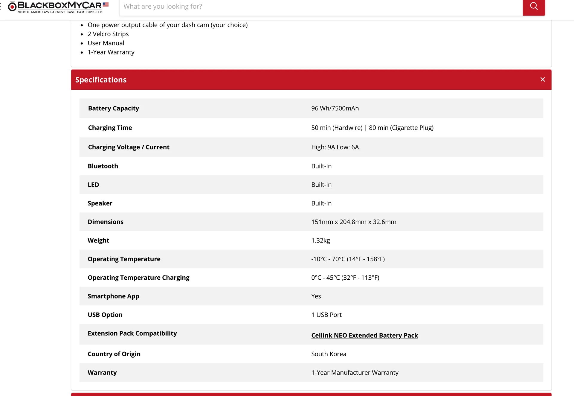Viewport: 574px width, 396px height.
Task: Click the '1.32kg' weight value
Action: point(320,240)
